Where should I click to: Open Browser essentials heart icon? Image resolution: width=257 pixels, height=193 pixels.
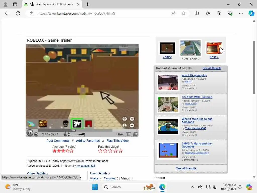pyautogui.click(x=230, y=13)
